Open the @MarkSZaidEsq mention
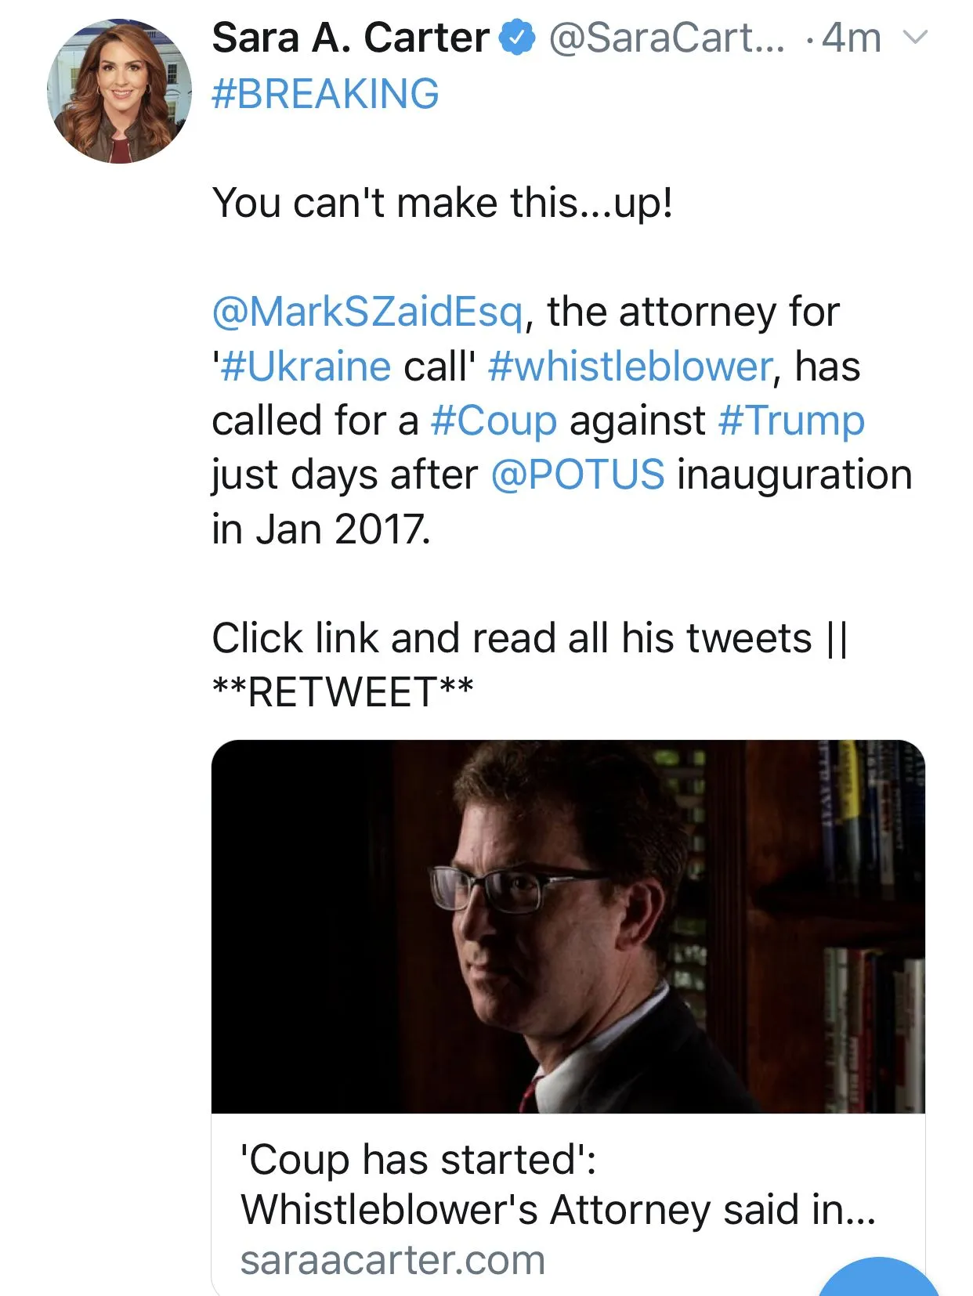This screenshot has width=973, height=1296. (x=367, y=312)
